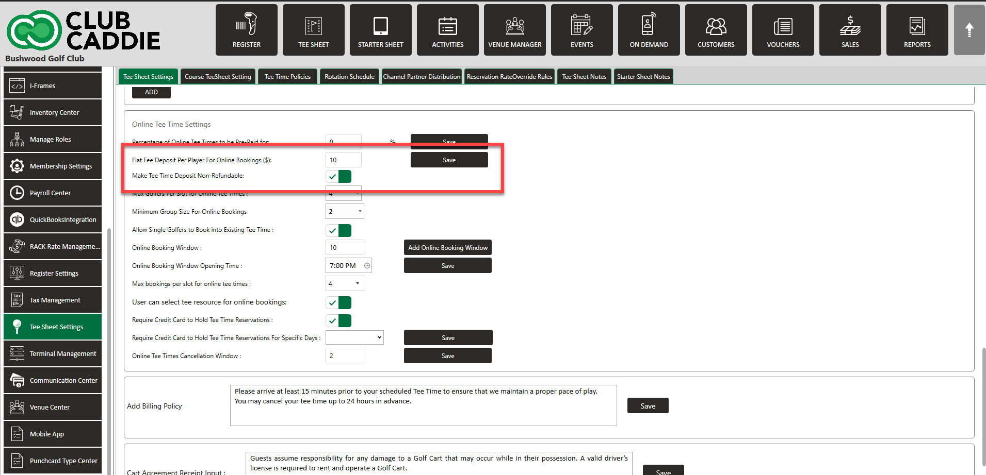Image resolution: width=986 pixels, height=475 pixels.
Task: Toggle Allow Single Golfers to Book switch
Action: pyautogui.click(x=338, y=230)
